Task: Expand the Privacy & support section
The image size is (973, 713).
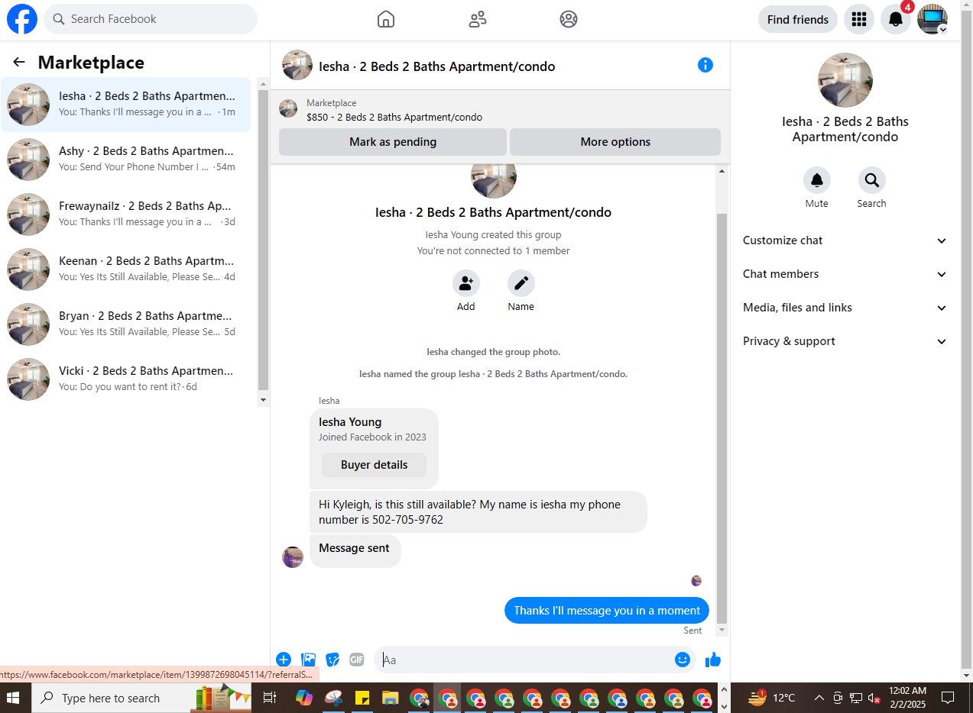Action: 845,341
